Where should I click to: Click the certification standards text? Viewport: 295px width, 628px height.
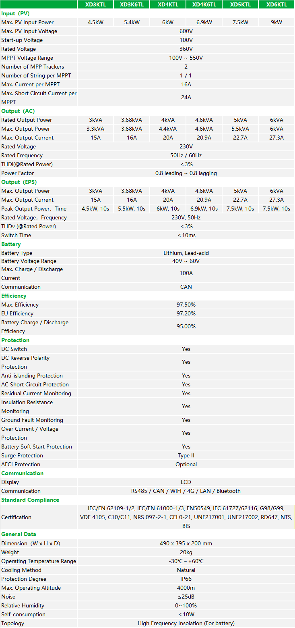pos(186,517)
